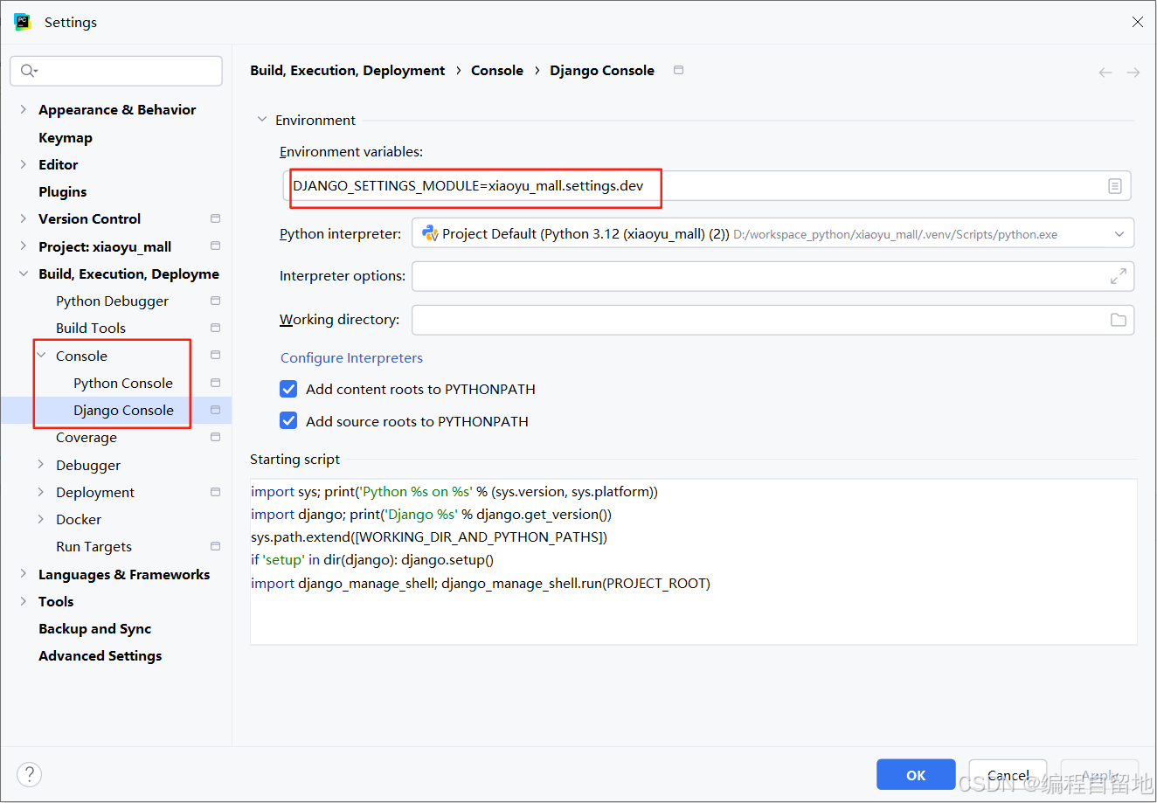
Task: Open Run Targets settings page
Action: tap(94, 546)
